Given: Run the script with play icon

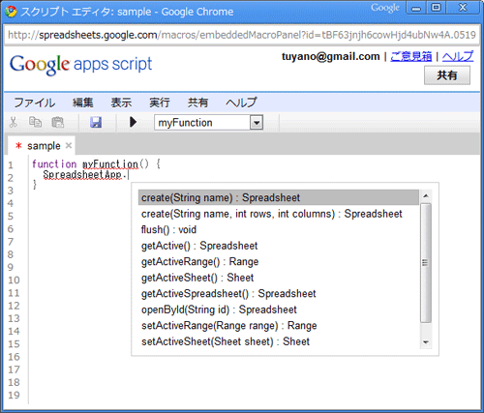Looking at the screenshot, I should click(133, 122).
